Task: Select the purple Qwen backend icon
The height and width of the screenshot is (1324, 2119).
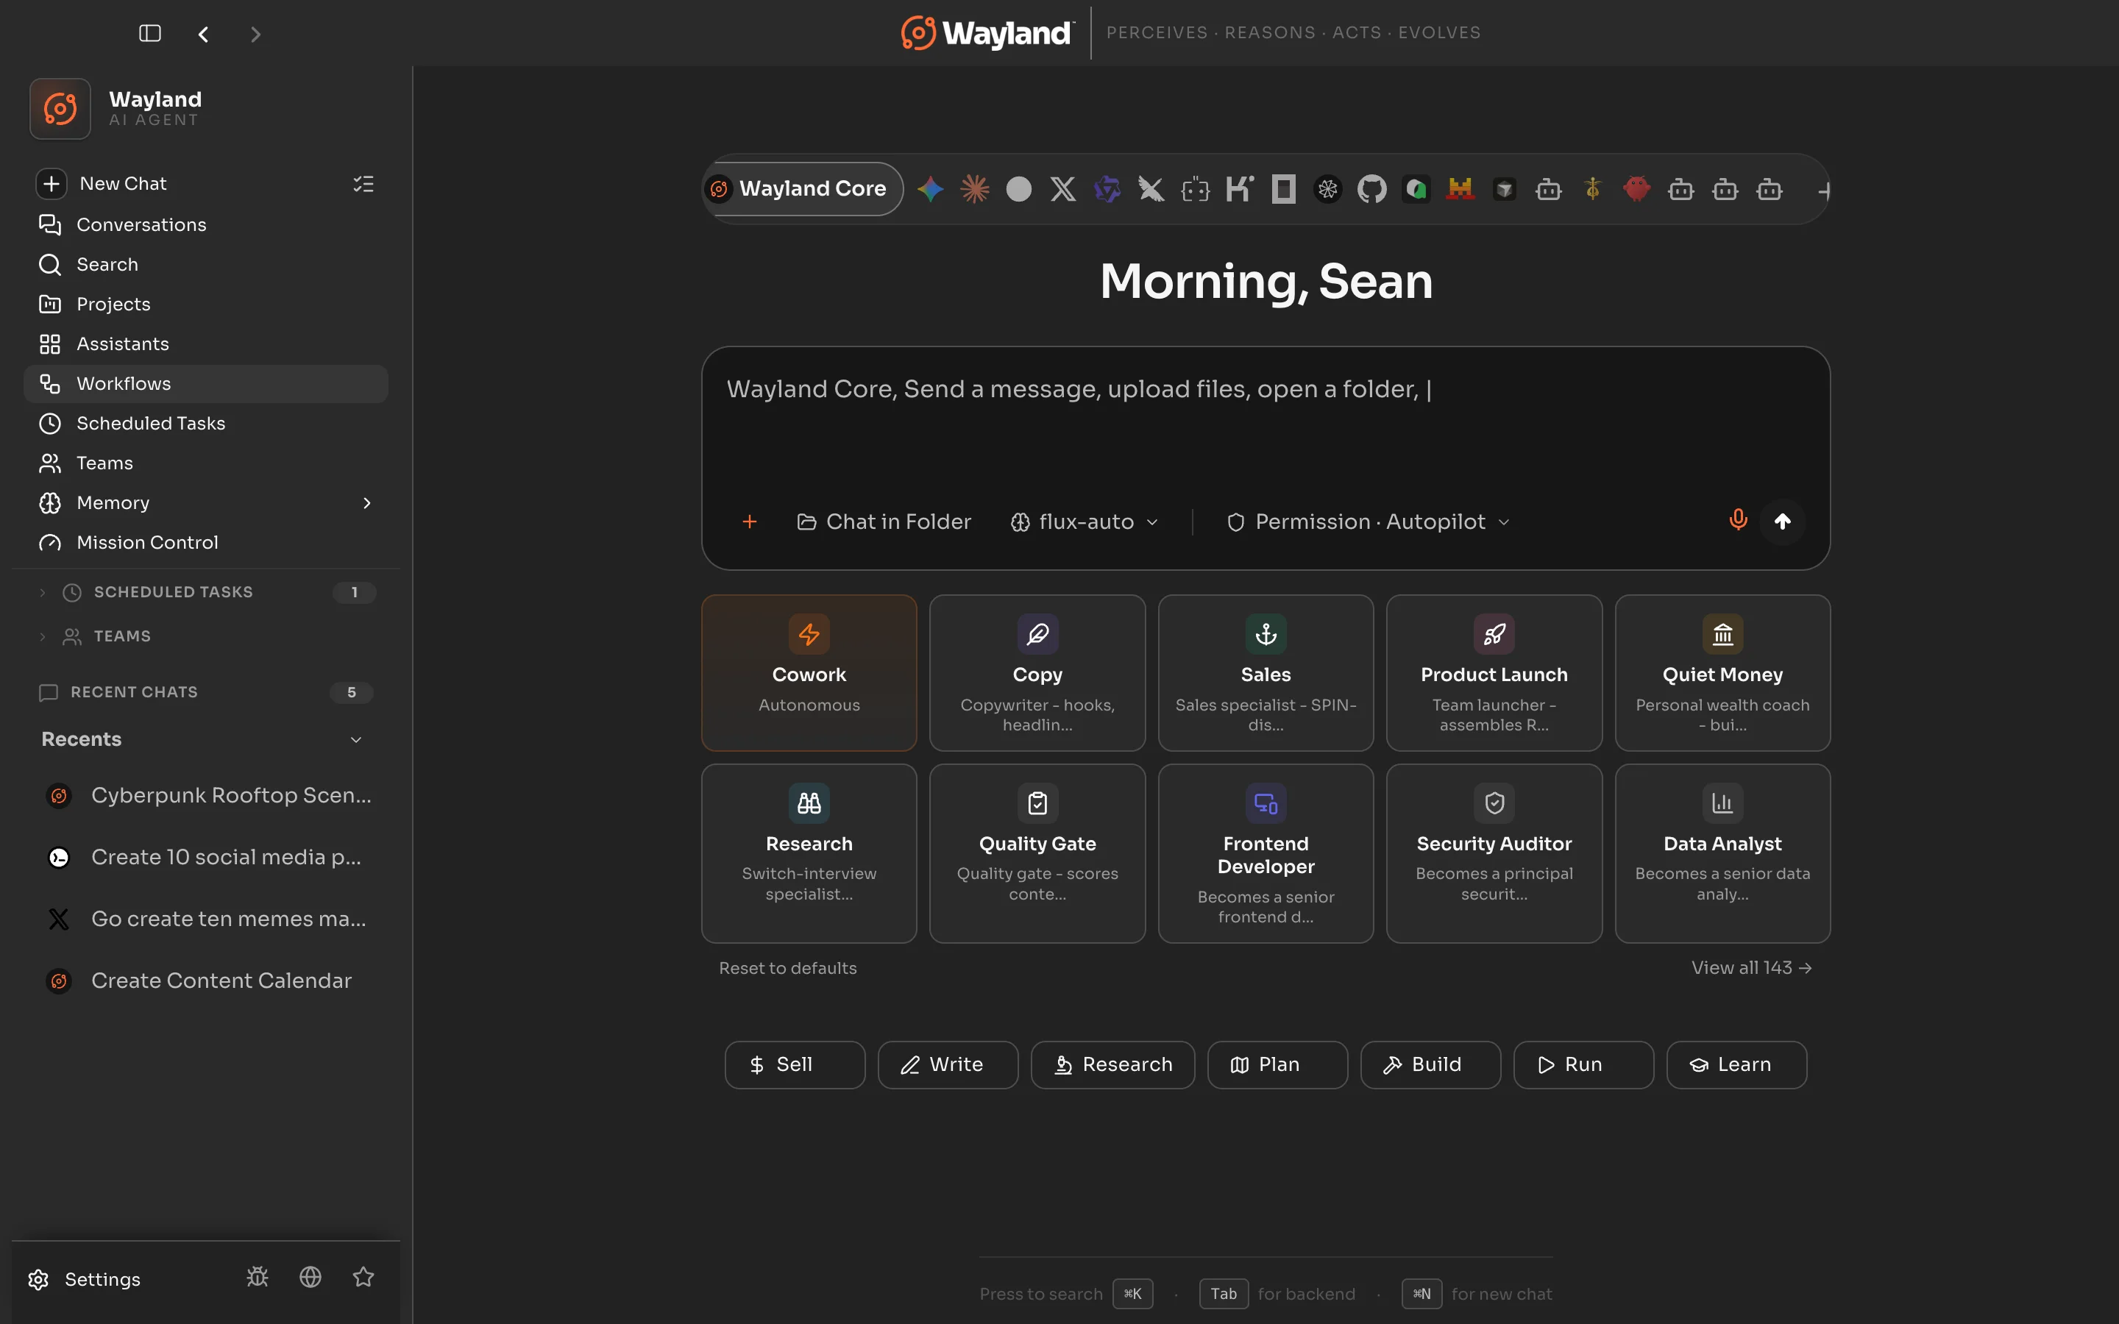Action: [1107, 189]
